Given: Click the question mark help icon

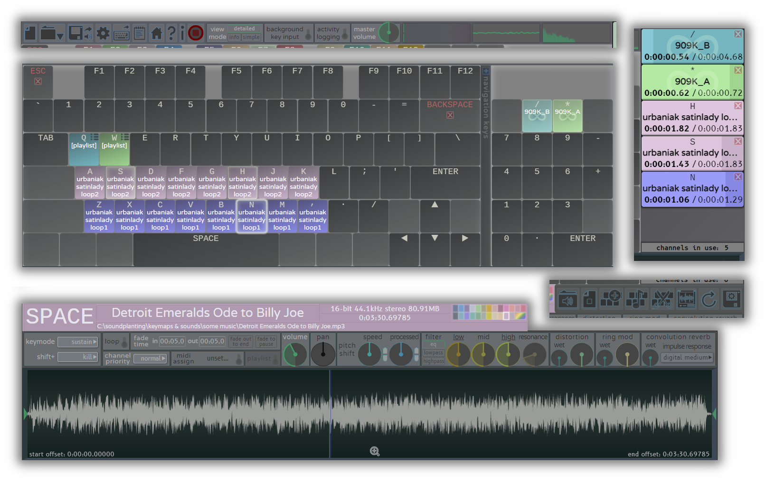Looking at the screenshot, I should [x=171, y=33].
